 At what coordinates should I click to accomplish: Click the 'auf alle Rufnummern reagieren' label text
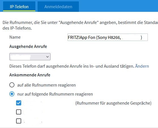(46, 85)
